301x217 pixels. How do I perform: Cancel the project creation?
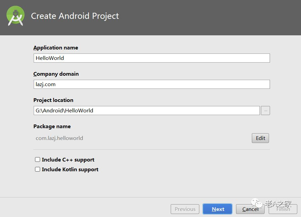click(250, 209)
